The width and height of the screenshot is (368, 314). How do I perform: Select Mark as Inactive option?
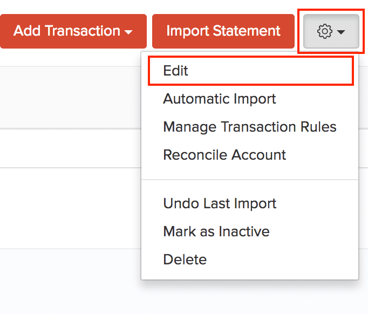216,231
